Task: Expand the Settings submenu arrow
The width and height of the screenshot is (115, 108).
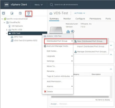Action: pyautogui.click(x=72, y=61)
